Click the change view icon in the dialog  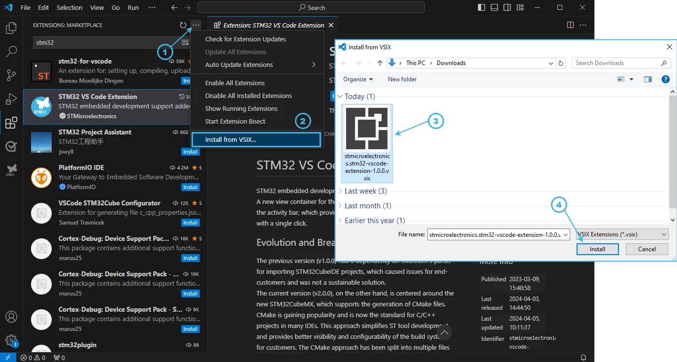(621, 79)
